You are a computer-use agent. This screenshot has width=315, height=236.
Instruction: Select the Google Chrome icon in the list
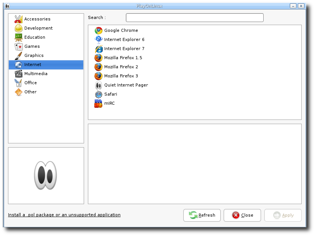point(99,31)
